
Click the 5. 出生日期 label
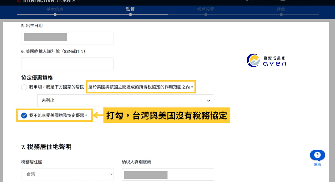point(32,26)
